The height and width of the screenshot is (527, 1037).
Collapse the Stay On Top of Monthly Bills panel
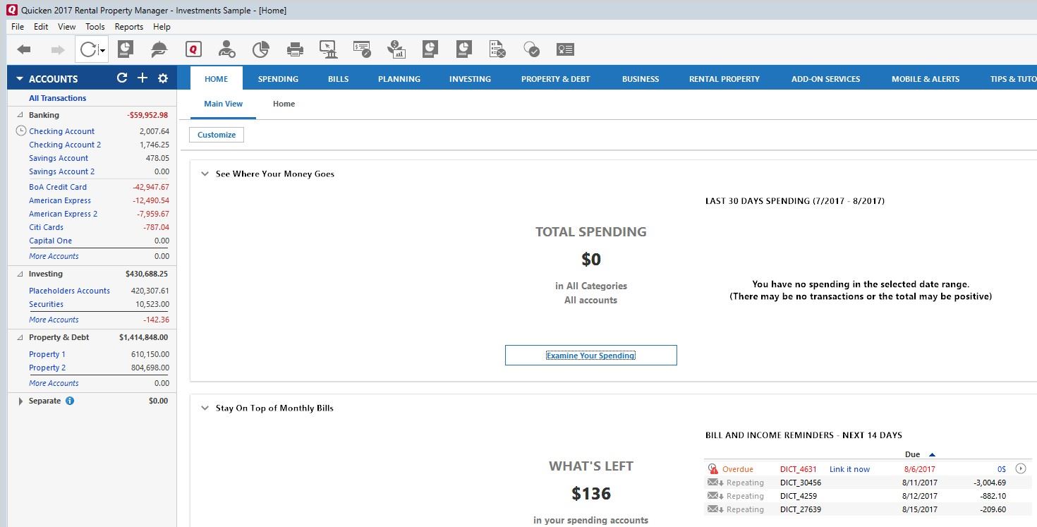[205, 408]
